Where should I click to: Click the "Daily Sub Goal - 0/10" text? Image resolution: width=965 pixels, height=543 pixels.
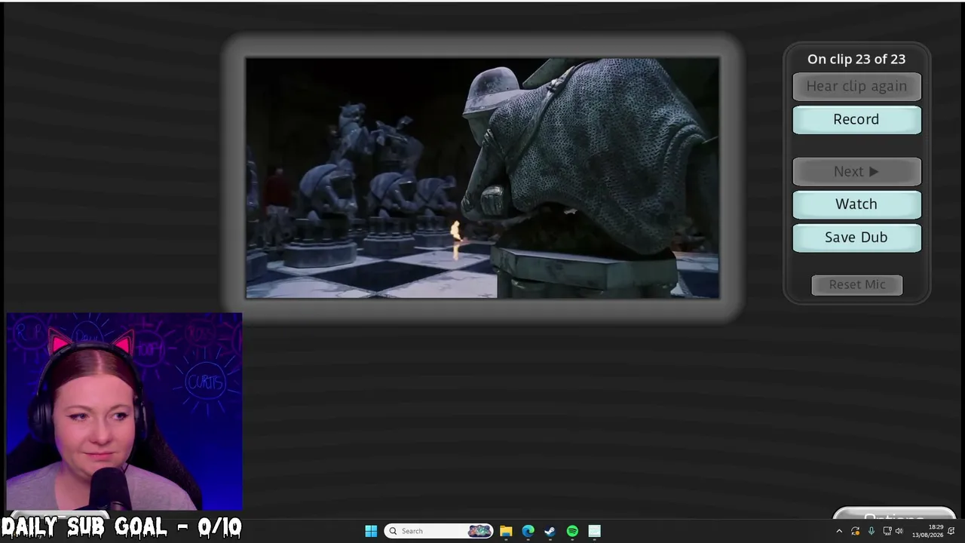(x=121, y=527)
